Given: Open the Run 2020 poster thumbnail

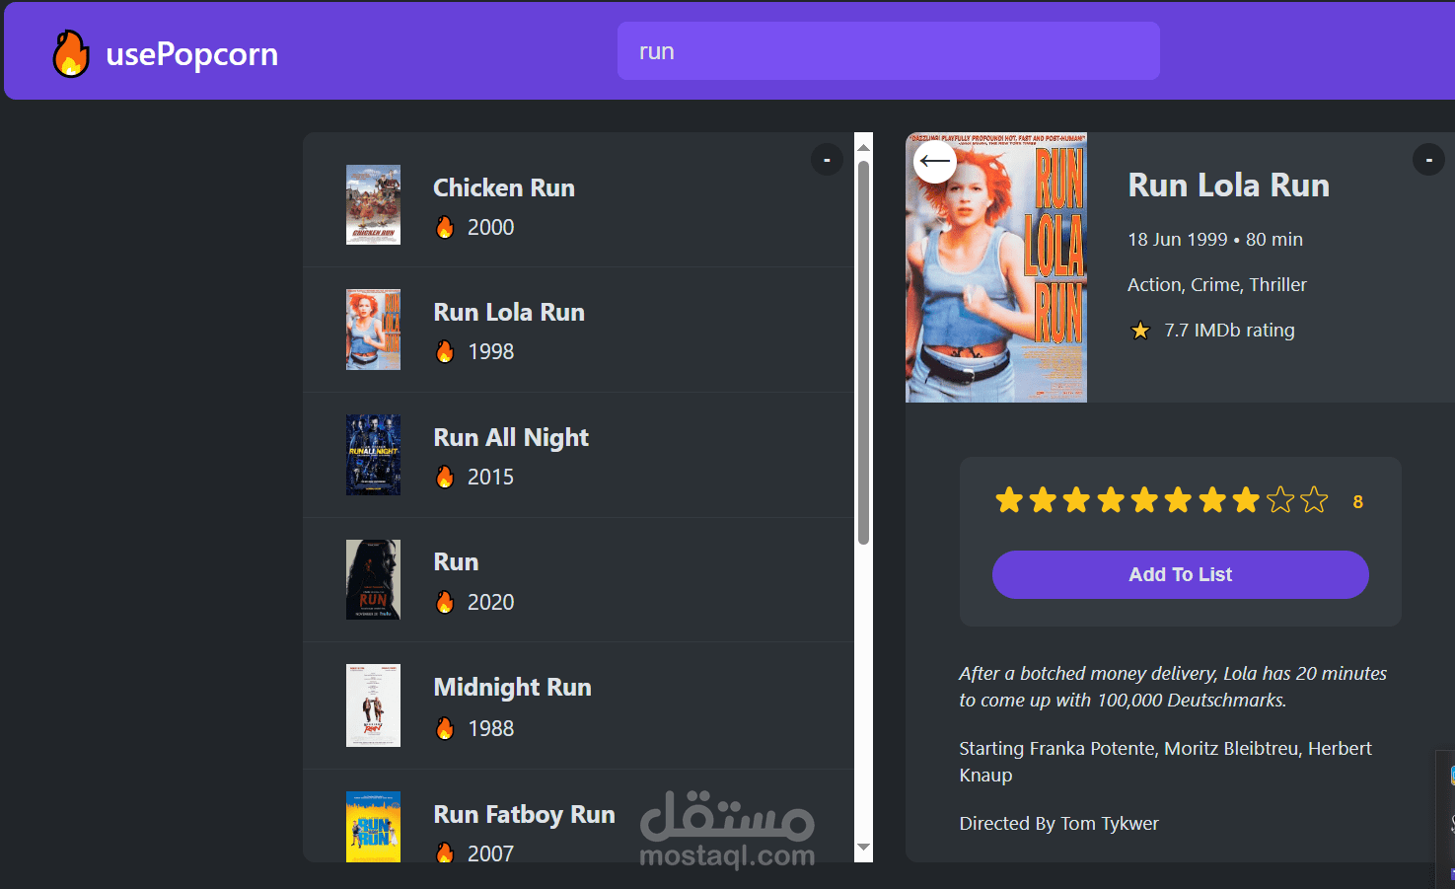Looking at the screenshot, I should coord(373,579).
